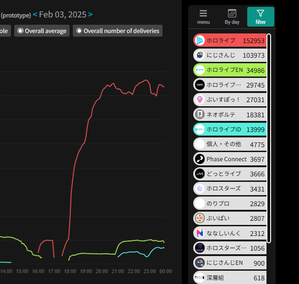Toggle the にじさんじ 103973 filter row
The image size is (299, 284).
230,55
